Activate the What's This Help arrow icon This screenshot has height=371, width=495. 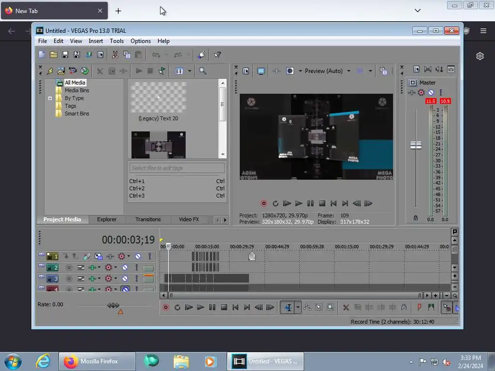coord(217,55)
